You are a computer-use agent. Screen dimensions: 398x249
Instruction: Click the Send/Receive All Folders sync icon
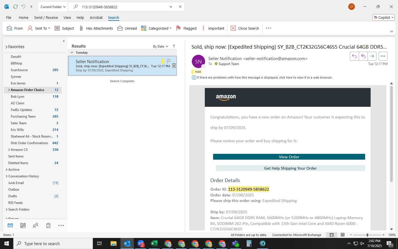click(x=15, y=7)
